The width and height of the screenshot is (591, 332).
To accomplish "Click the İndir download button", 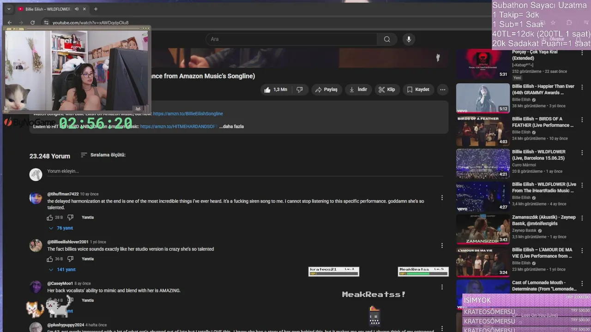I will [358, 89].
